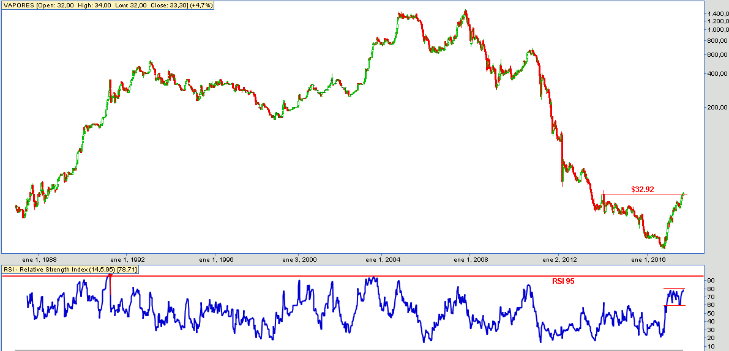Click the 30 value on RSI axis
Image resolution: width=729 pixels, height=351 pixels.
[x=711, y=330]
